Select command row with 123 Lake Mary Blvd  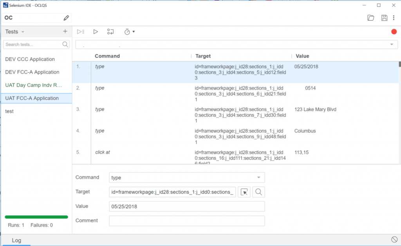click(235, 115)
